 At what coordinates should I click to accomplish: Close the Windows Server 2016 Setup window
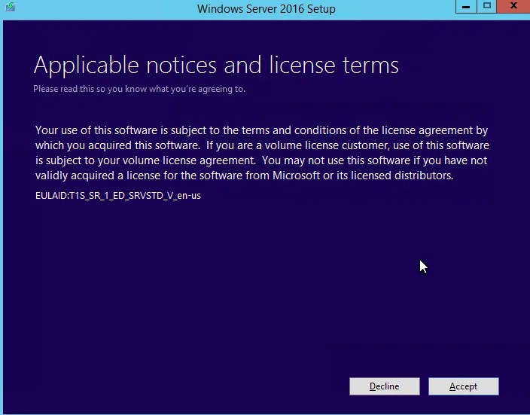[513, 7]
